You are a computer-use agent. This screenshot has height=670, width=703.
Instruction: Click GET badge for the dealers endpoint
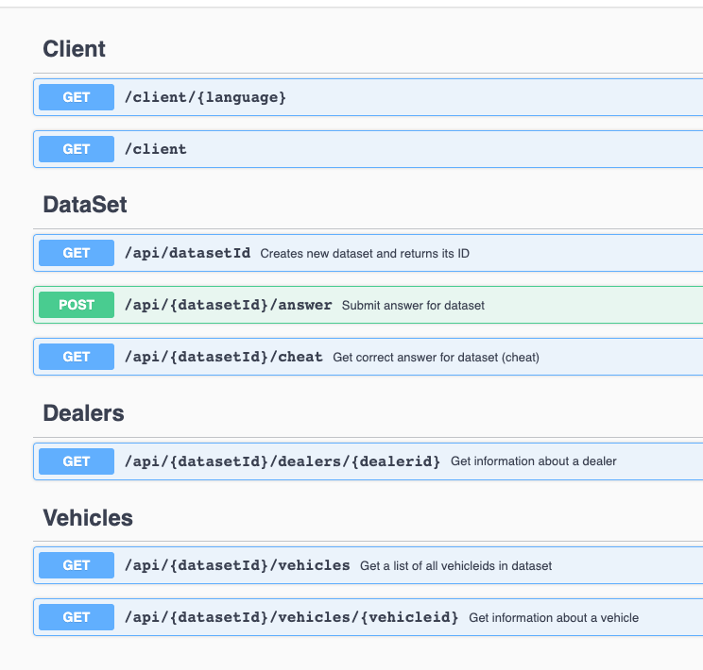tap(77, 461)
